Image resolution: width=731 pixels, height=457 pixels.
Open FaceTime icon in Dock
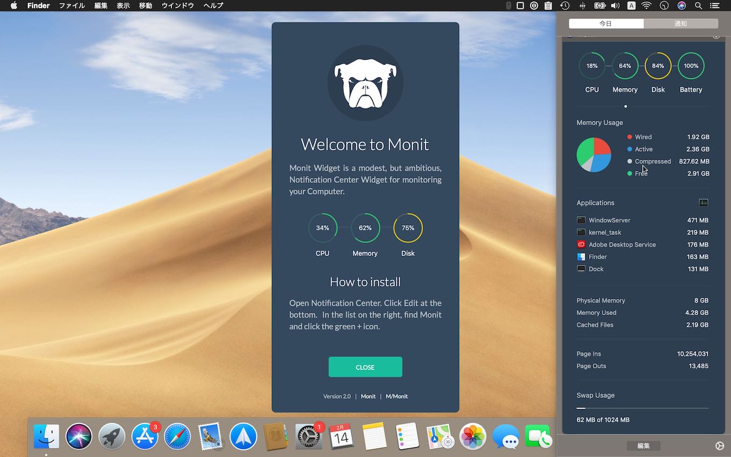click(538, 437)
